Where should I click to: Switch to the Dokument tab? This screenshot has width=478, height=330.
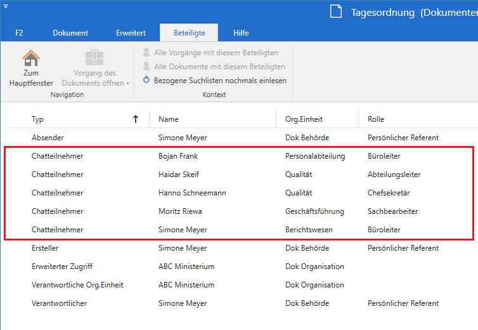pos(70,33)
